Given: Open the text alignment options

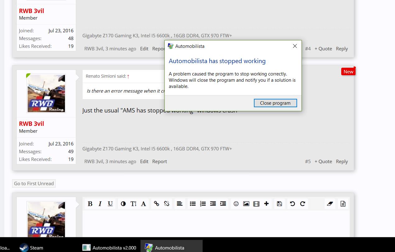Looking at the screenshot, I should coord(180,204).
